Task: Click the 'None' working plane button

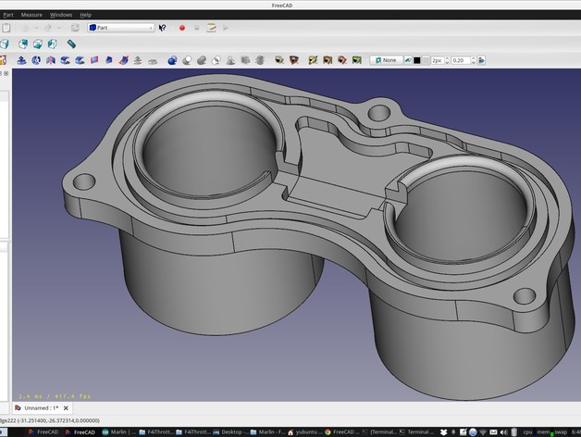Action: [x=387, y=60]
